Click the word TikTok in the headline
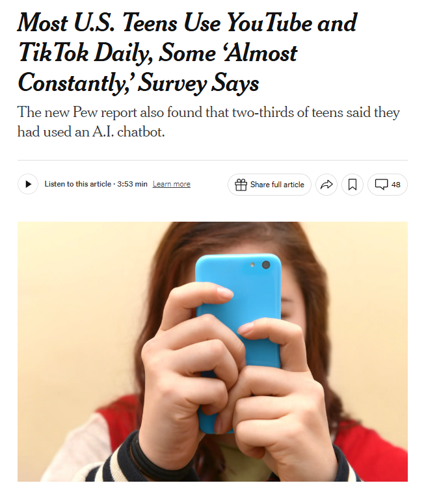 tap(53, 53)
